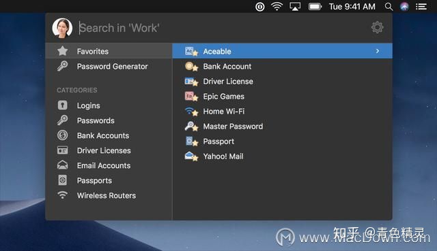This screenshot has height=251, width=437.
Task: Open the Yahoo! Mail favorite
Action: (x=282, y=156)
